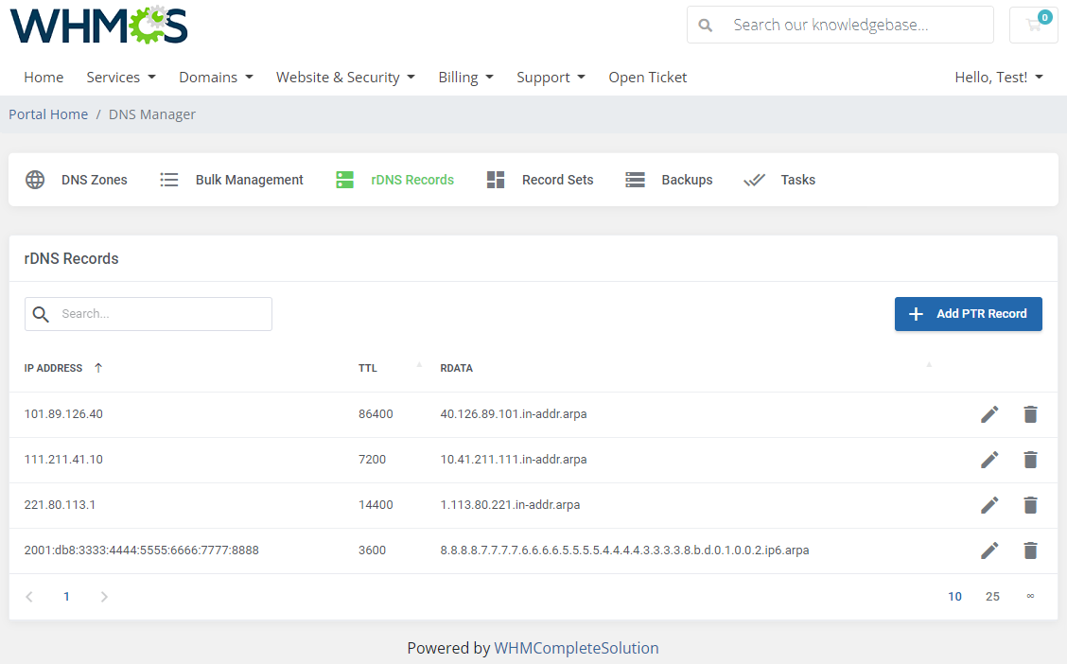Follow the WHMCompleteSolution footer link

coord(576,648)
